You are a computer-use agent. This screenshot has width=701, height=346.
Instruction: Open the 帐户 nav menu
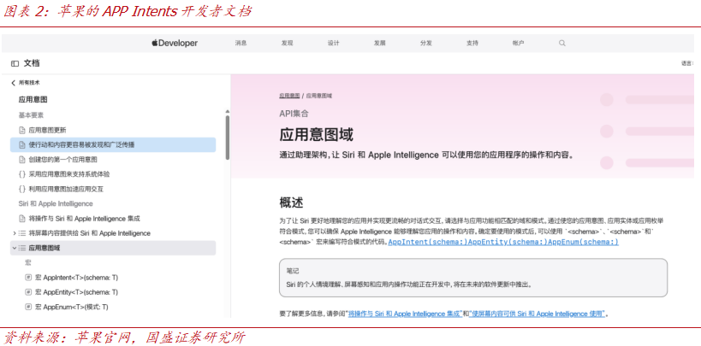pos(518,44)
